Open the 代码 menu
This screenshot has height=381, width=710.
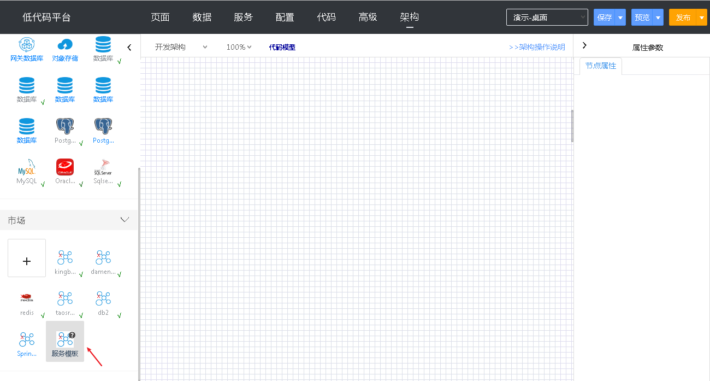(x=326, y=17)
